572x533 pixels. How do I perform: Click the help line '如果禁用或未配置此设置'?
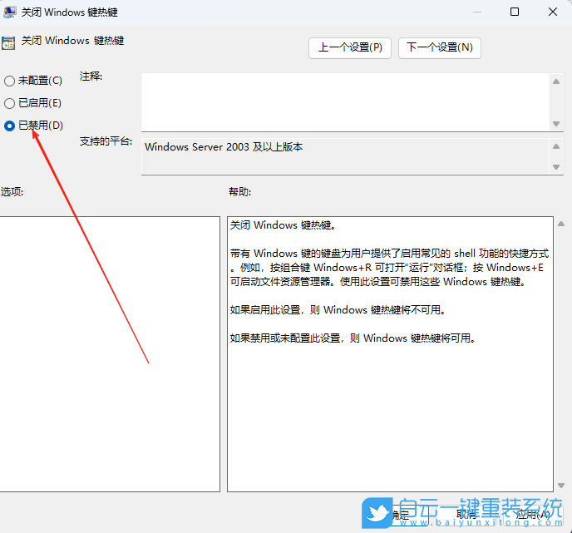pos(286,338)
